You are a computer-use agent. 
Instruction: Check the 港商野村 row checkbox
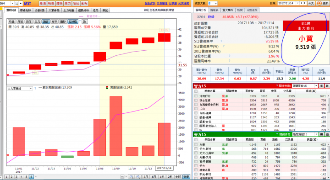click(x=196, y=96)
